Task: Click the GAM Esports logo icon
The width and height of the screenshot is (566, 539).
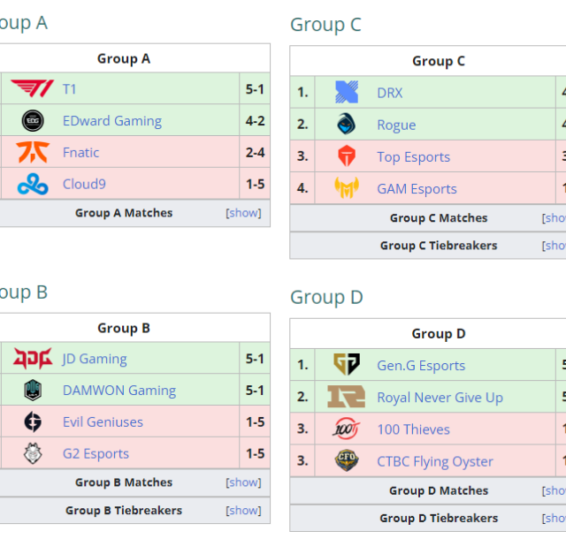Action: (x=346, y=188)
